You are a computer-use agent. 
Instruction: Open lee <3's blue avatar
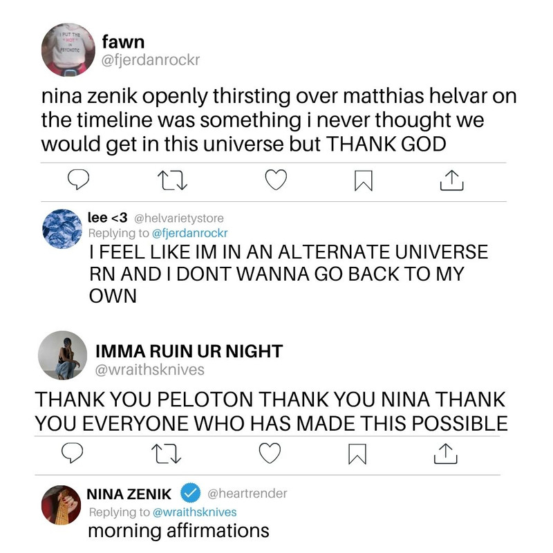click(62, 229)
